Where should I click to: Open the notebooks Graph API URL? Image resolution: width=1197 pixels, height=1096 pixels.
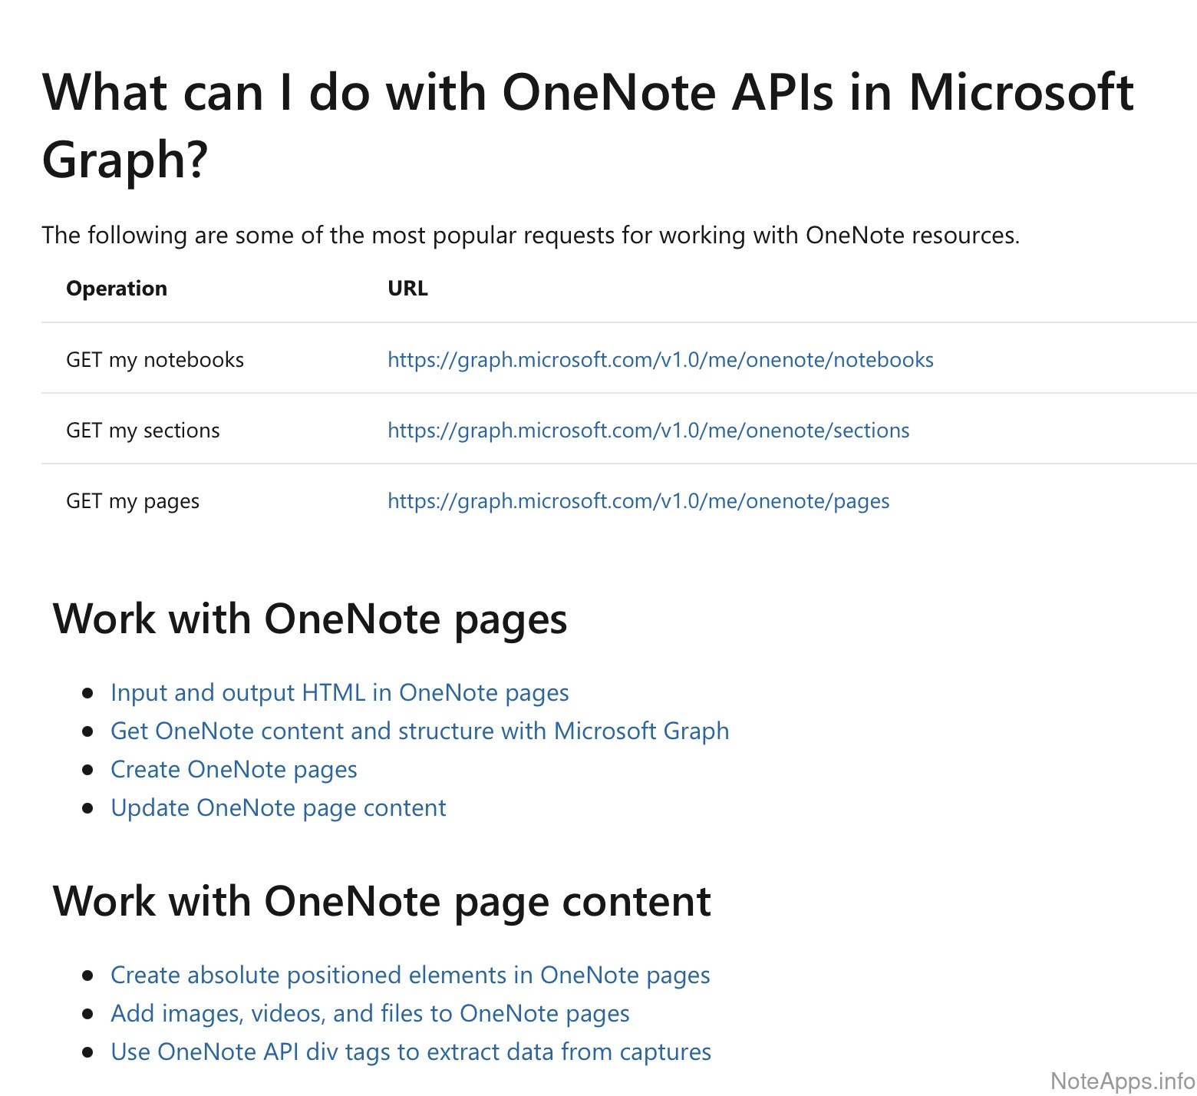[660, 360]
